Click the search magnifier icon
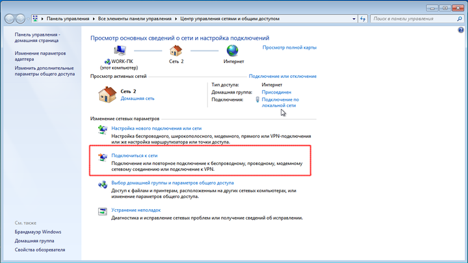The width and height of the screenshot is (468, 263). click(460, 19)
